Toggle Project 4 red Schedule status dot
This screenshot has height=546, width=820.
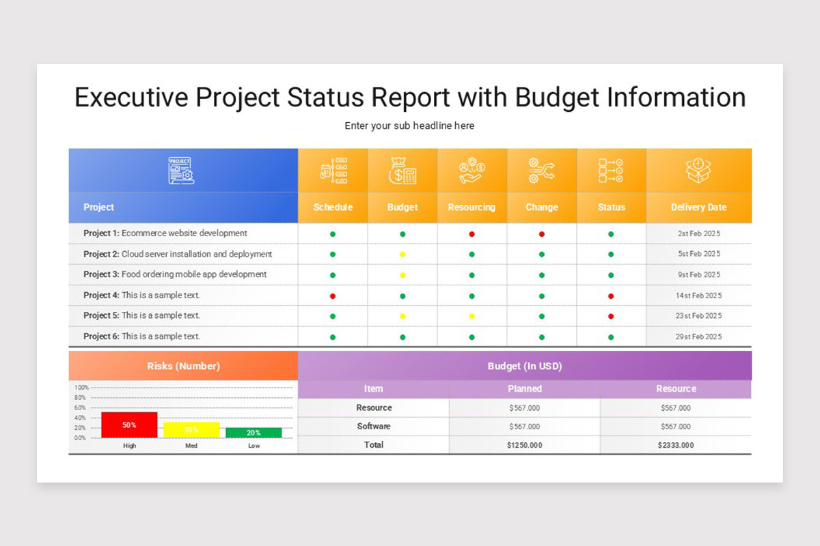click(333, 296)
